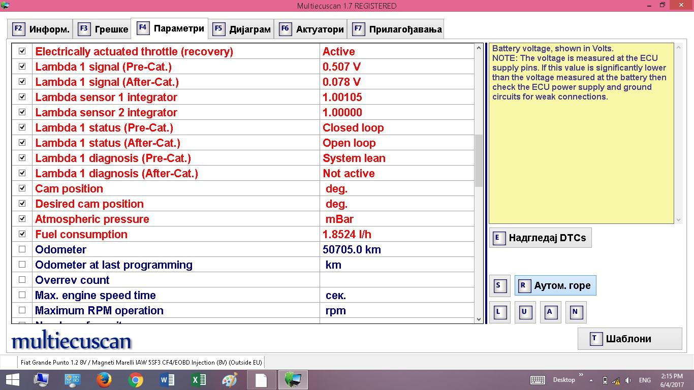Image resolution: width=694 pixels, height=390 pixels.
Task: Select the Desired cam position row label
Action: tap(89, 204)
